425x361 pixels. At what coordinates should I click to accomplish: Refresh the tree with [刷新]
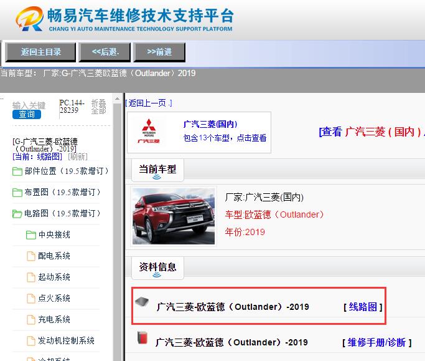pyautogui.click(x=78, y=156)
